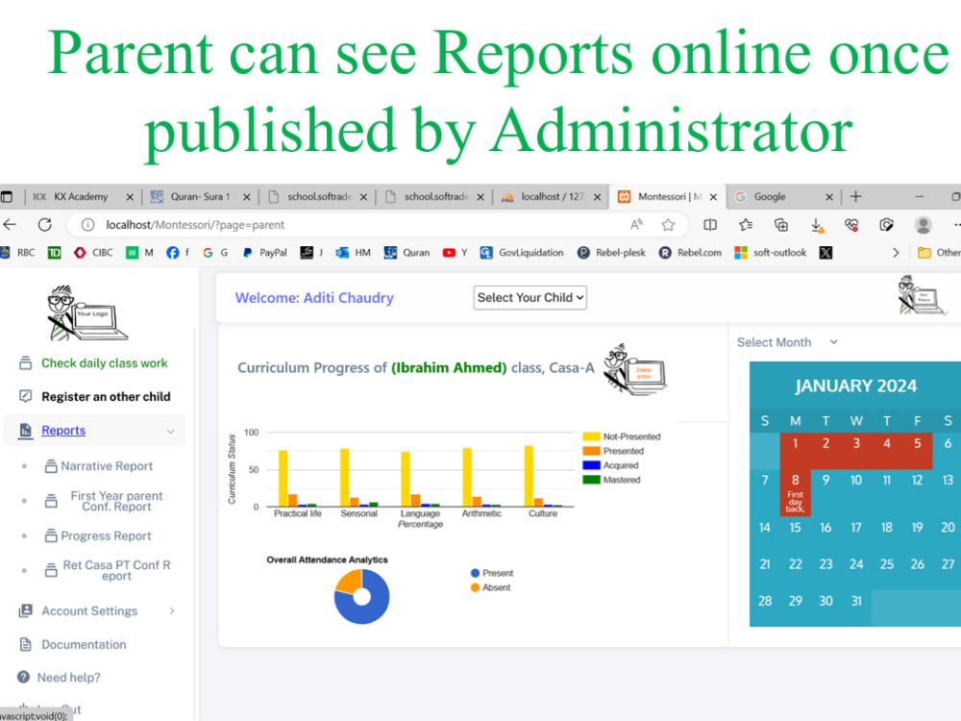961x721 pixels.
Task: Open the Narrative Report
Action: (x=107, y=466)
